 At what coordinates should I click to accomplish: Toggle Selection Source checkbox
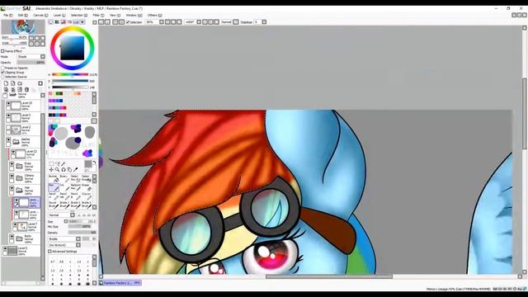2,77
